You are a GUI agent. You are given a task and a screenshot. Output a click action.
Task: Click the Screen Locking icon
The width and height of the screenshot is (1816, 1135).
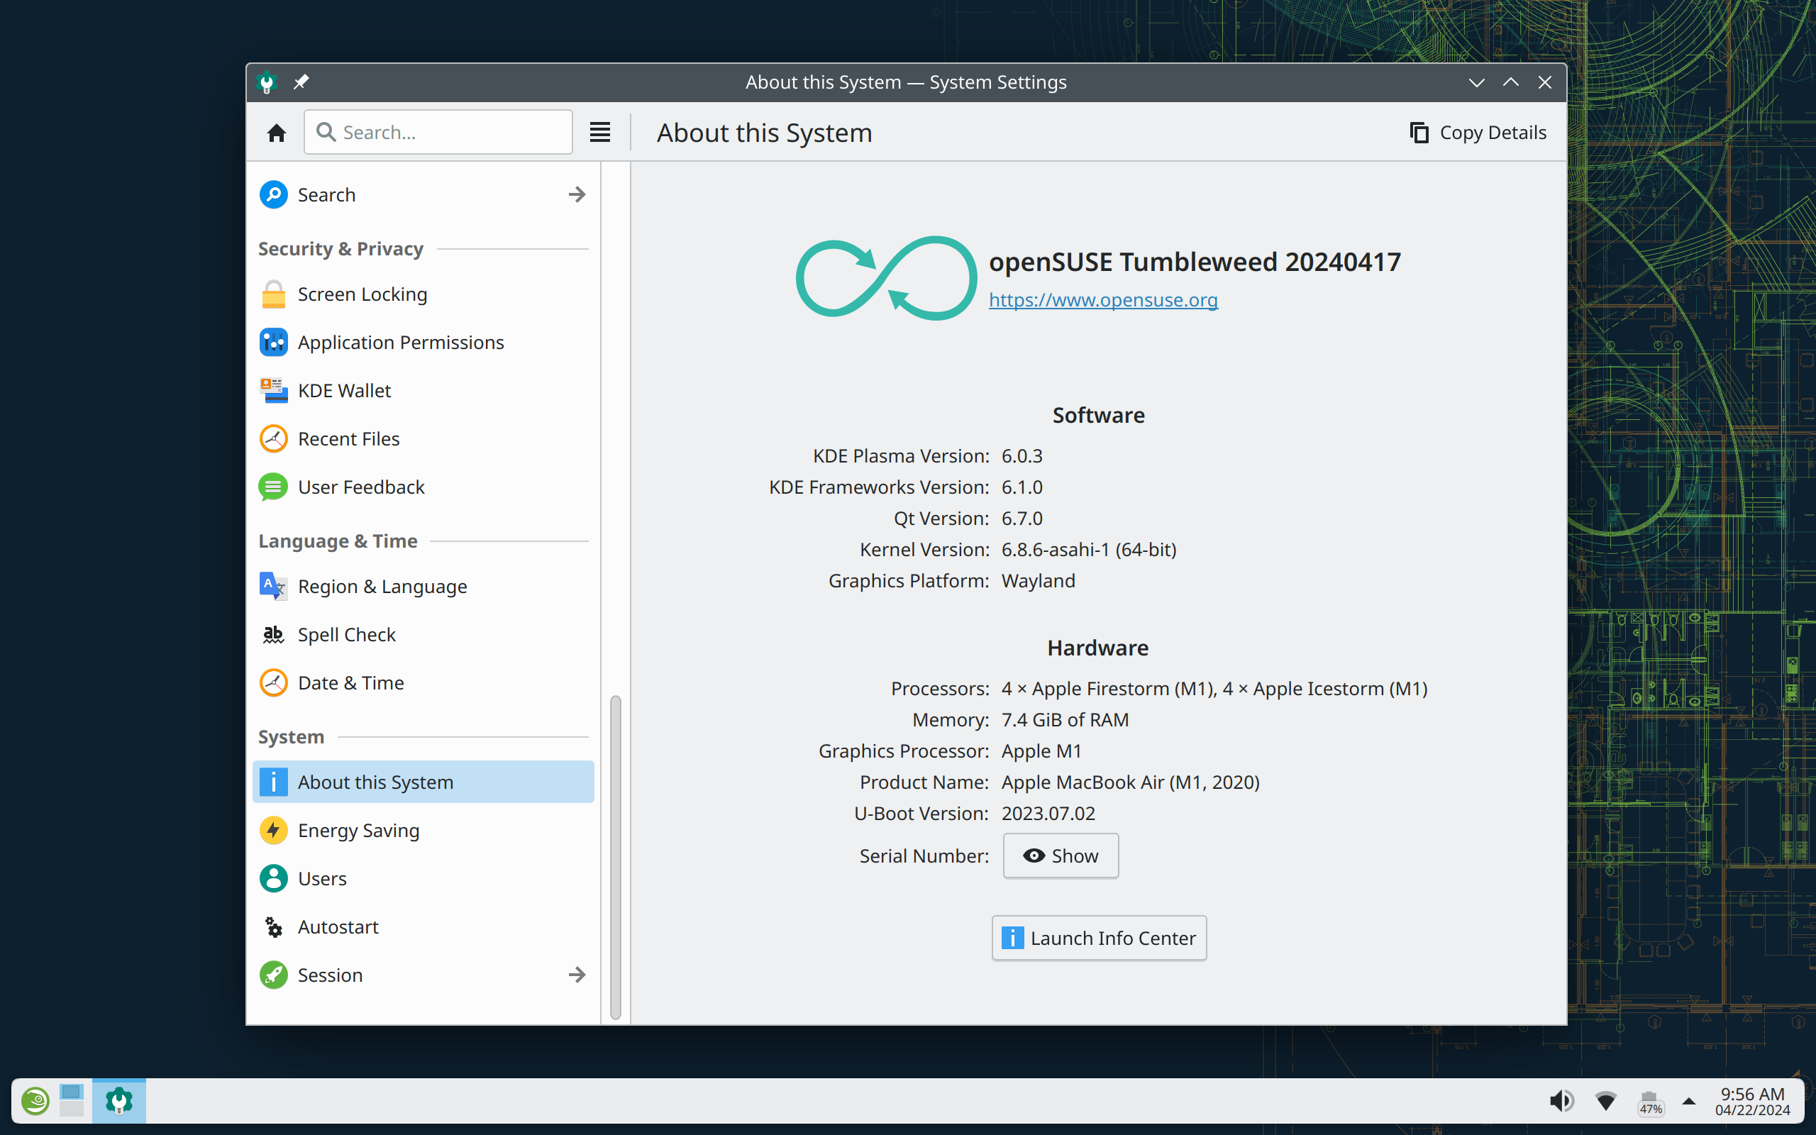tap(275, 293)
